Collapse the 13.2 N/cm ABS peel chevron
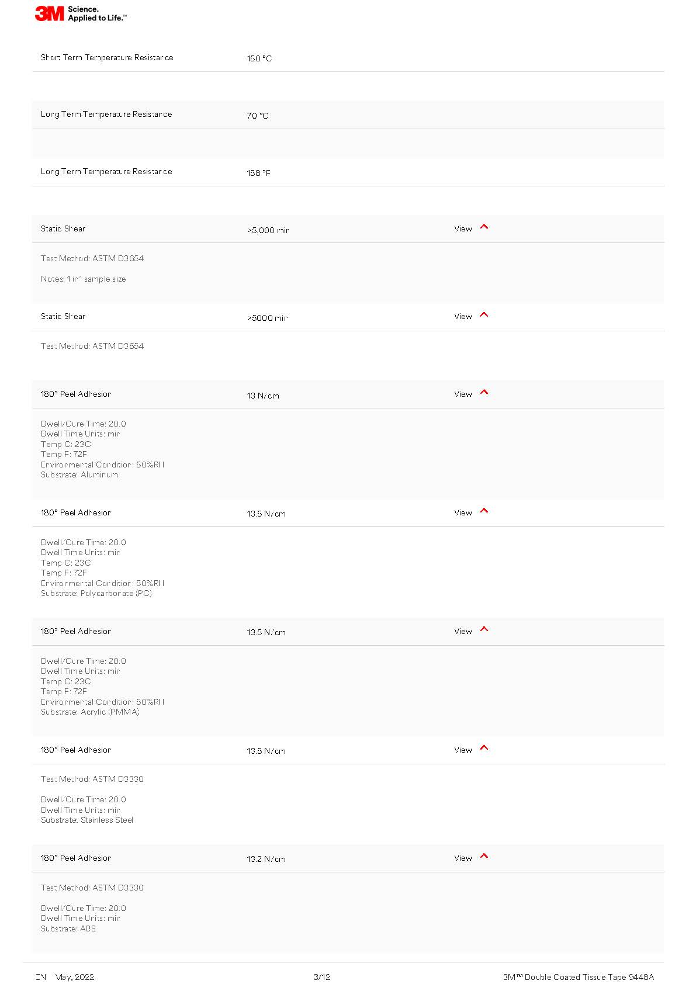This screenshot has width=696, height=984. coord(484,856)
